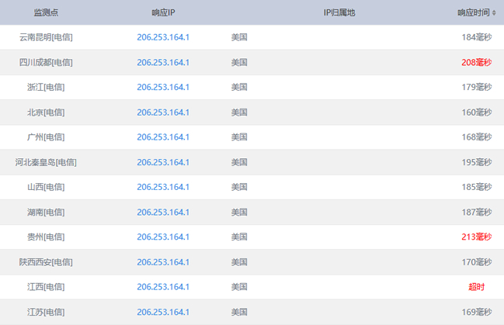Click 美国 location in 北京[电信] row

point(239,112)
